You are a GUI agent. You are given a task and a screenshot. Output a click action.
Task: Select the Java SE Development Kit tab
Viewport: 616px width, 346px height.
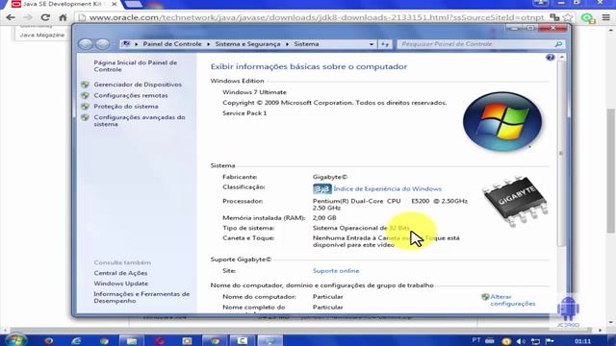[x=62, y=4]
